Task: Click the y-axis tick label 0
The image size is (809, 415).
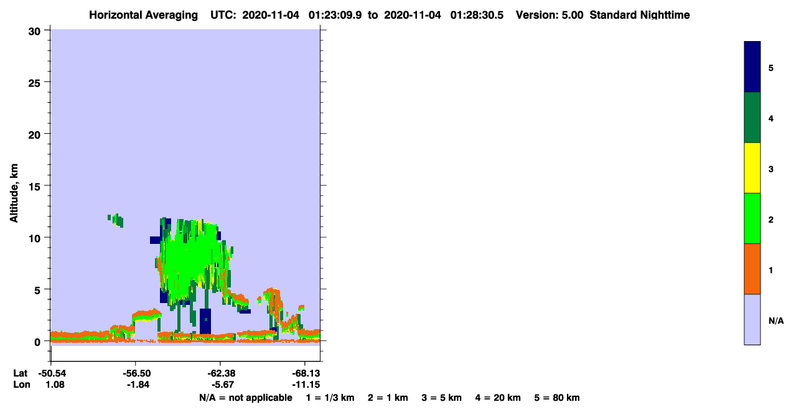Action: pyautogui.click(x=39, y=341)
